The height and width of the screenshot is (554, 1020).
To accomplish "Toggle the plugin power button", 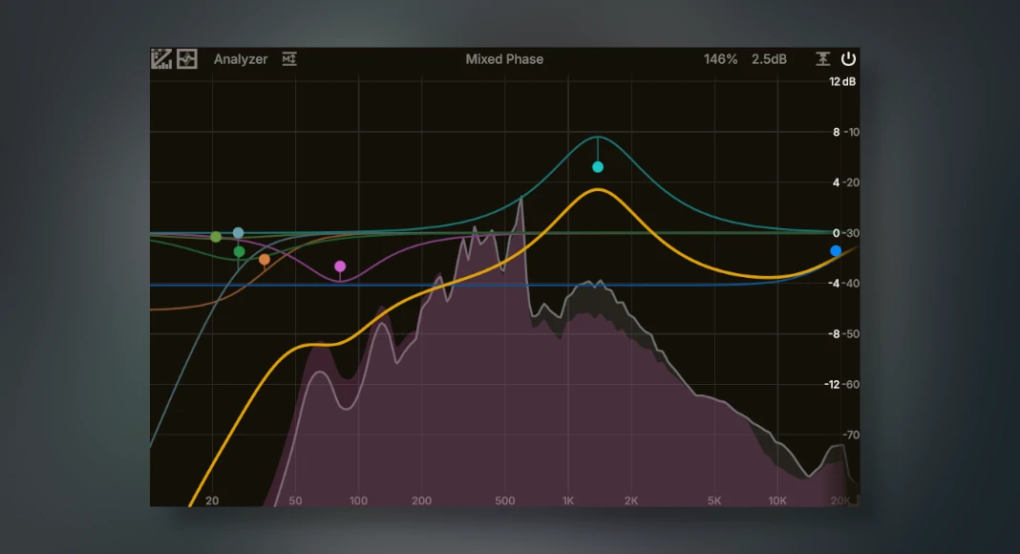I will click(x=848, y=59).
